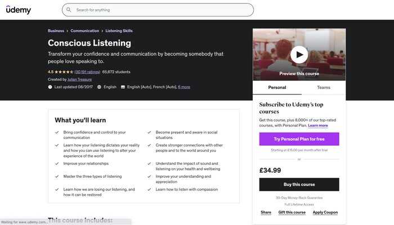Click the Conscious Listening title
The height and width of the screenshot is (225, 394).
tap(89, 43)
